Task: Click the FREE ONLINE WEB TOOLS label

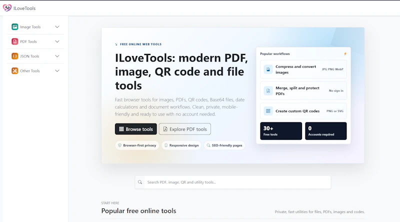Action: (x=140, y=44)
